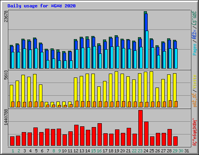
Task: Click the yellow 'Visits' legend label
Action: [194, 82]
